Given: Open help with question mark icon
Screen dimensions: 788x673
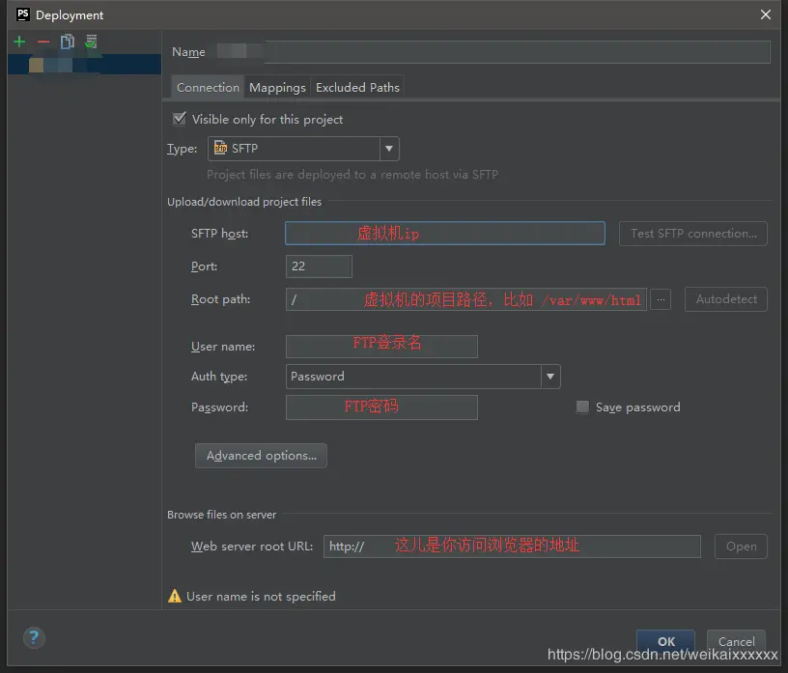Looking at the screenshot, I should tap(34, 638).
